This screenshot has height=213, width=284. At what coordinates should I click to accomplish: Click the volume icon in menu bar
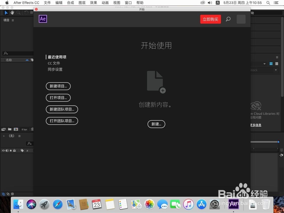click(210, 3)
